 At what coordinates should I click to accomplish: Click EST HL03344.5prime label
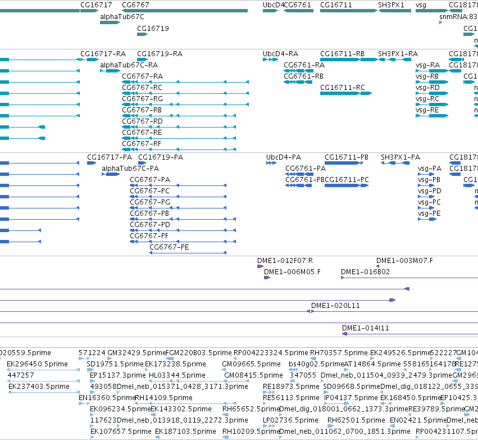(177, 375)
